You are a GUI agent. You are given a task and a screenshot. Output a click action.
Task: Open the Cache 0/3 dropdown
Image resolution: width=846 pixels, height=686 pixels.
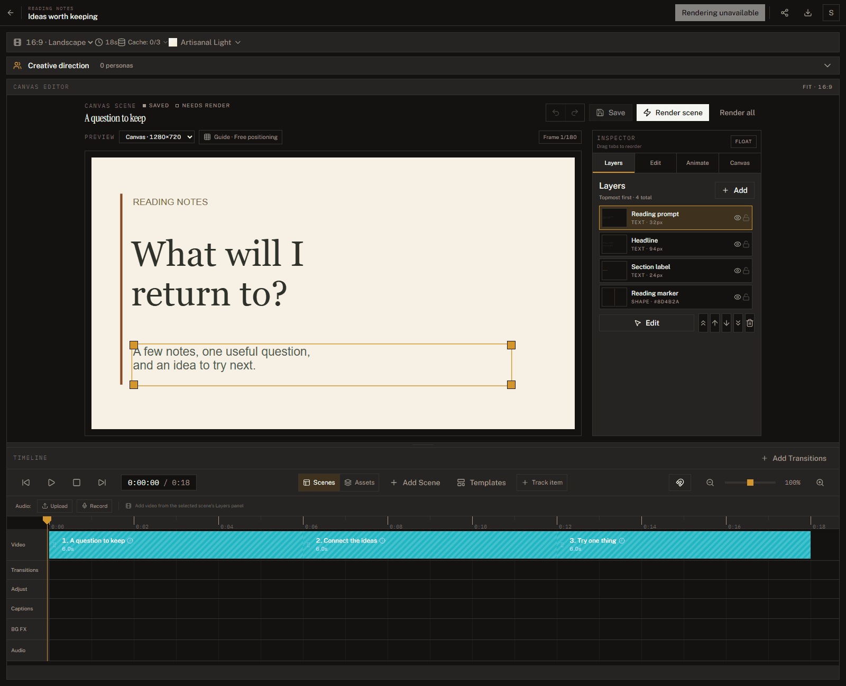click(143, 42)
